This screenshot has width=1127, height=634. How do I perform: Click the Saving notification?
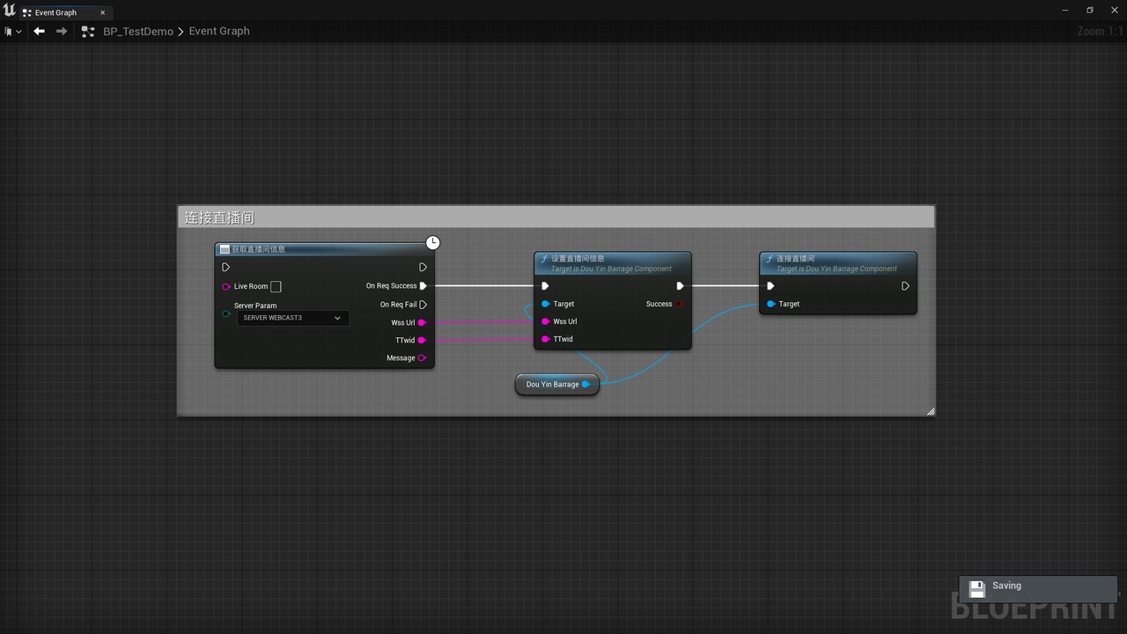click(x=1038, y=589)
